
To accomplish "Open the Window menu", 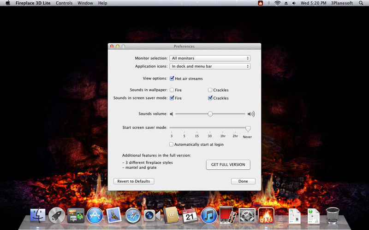I will pos(85,3).
